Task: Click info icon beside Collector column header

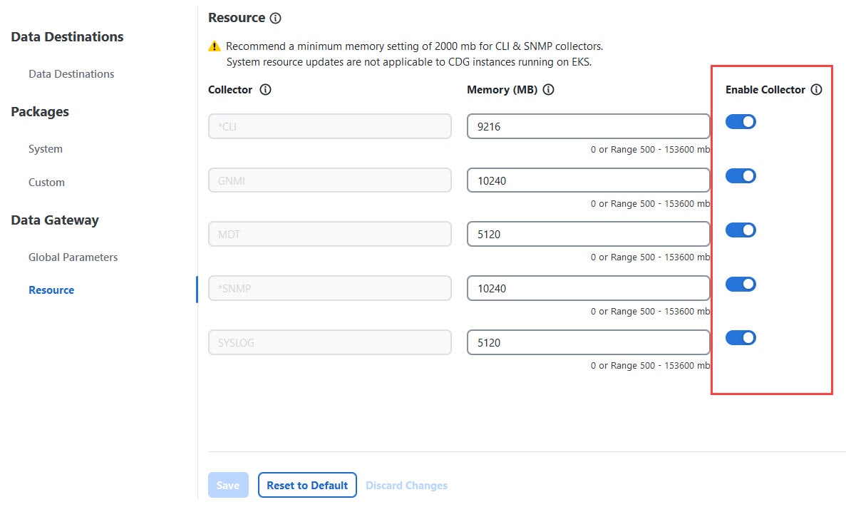Action: coord(266,90)
